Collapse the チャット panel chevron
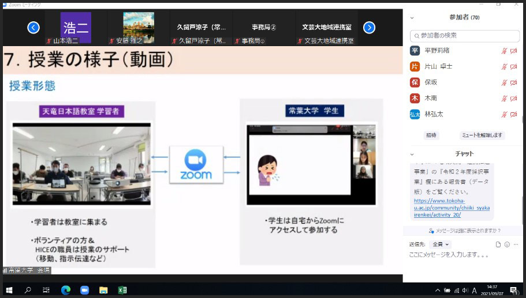The height and width of the screenshot is (298, 526). tap(412, 154)
